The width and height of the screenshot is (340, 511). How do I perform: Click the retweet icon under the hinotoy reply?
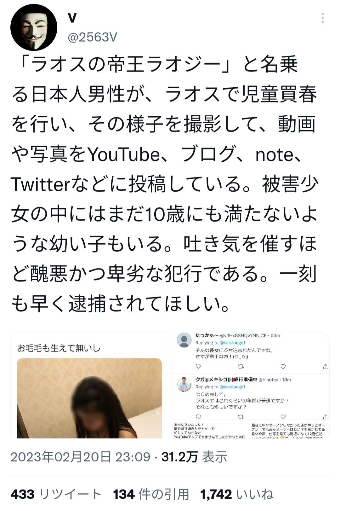point(241,417)
